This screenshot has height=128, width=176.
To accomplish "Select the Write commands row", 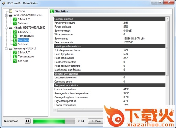I will click(x=110, y=34).
